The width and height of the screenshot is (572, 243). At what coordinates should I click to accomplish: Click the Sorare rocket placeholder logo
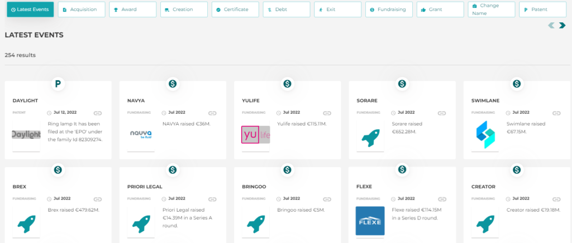point(370,138)
